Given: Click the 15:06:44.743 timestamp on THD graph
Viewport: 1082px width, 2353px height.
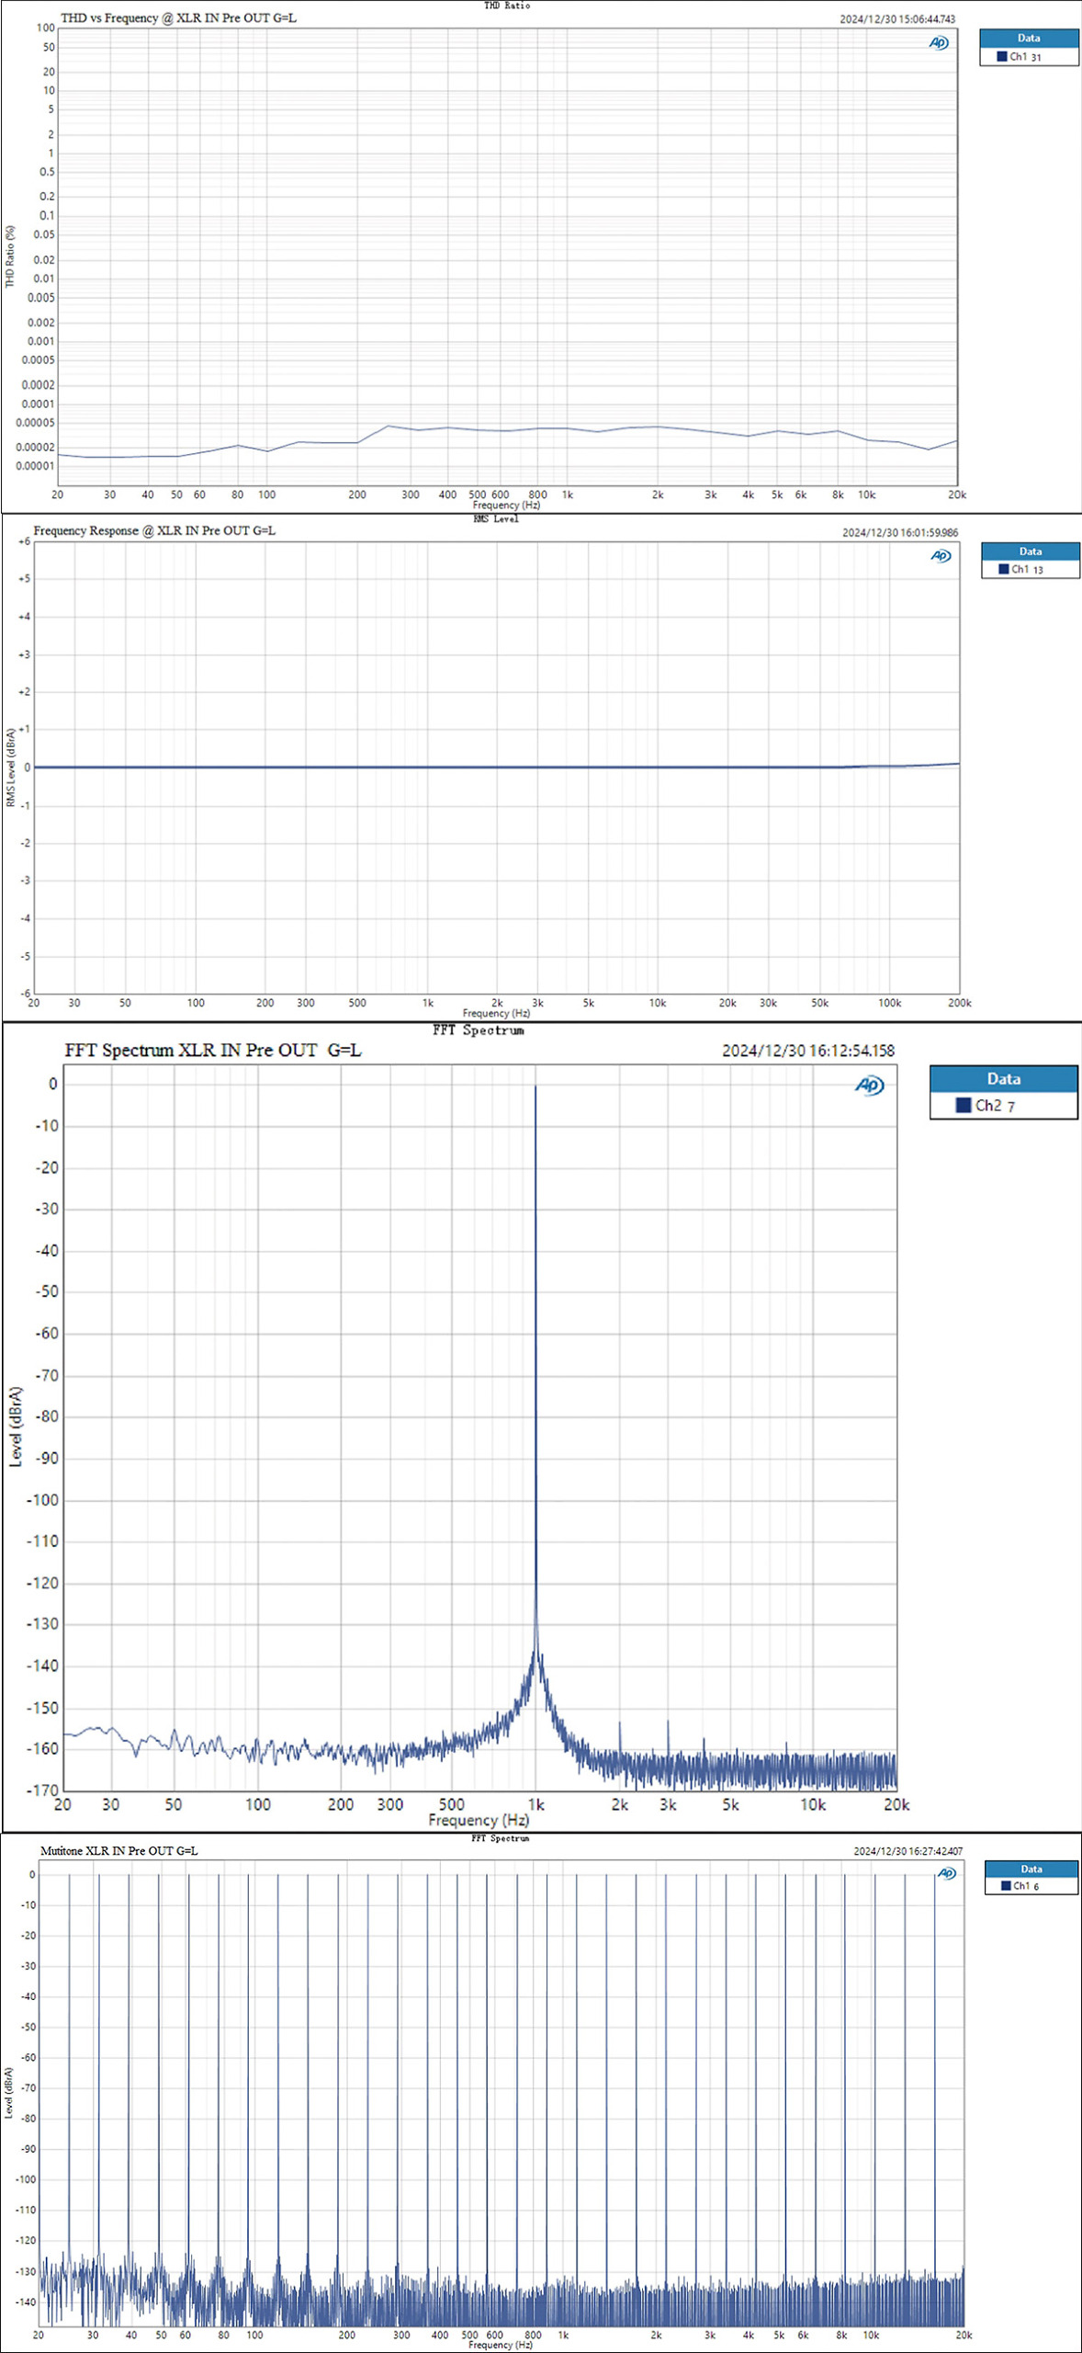Looking at the screenshot, I should click(896, 19).
